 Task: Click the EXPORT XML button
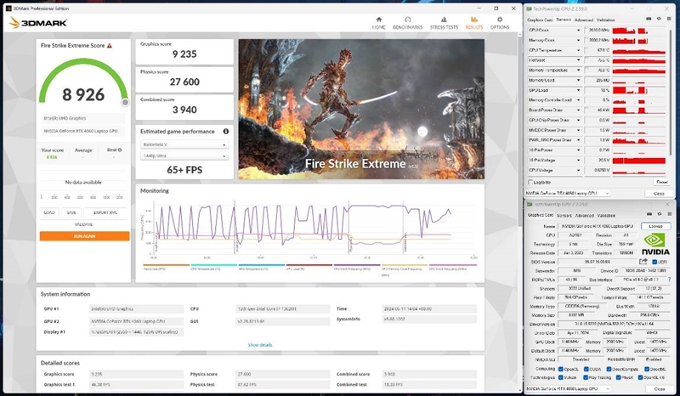(x=105, y=212)
